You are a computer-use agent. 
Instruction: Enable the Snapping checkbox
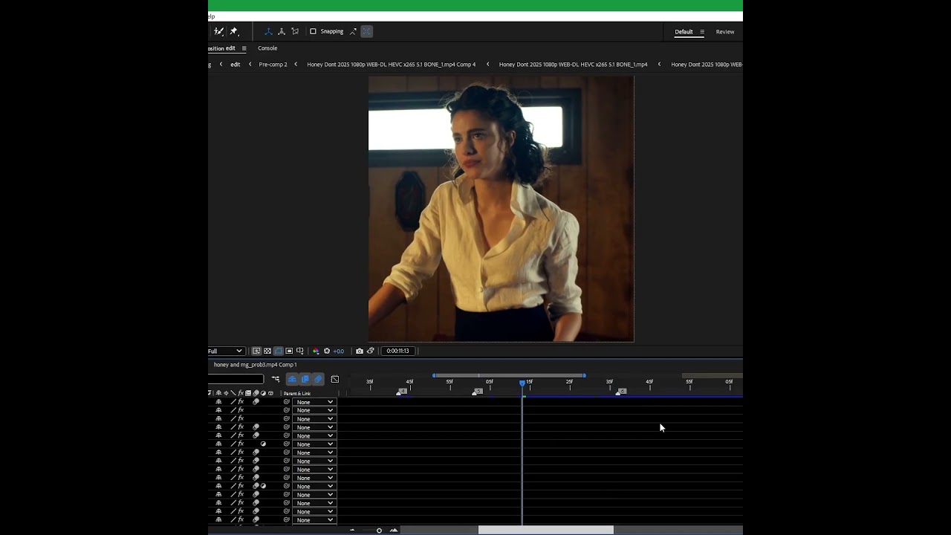(x=313, y=31)
